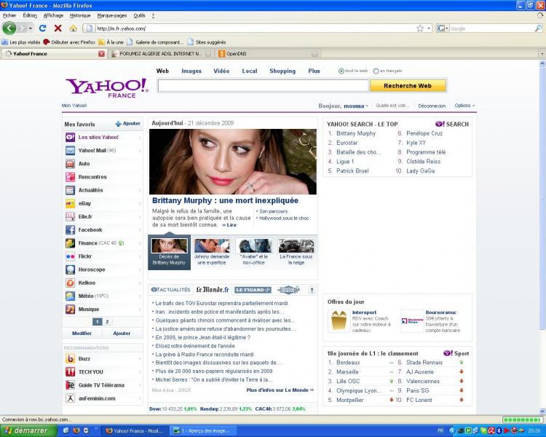
Task: Open the 'Brittany Murphy : une mort inexpliquée' headline
Action: [225, 201]
